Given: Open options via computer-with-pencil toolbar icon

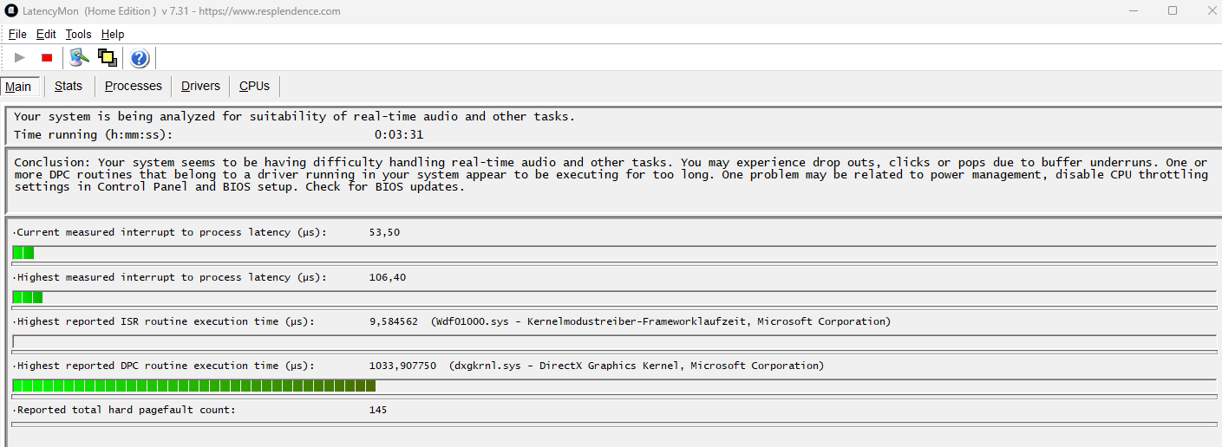Looking at the screenshot, I should point(80,58).
